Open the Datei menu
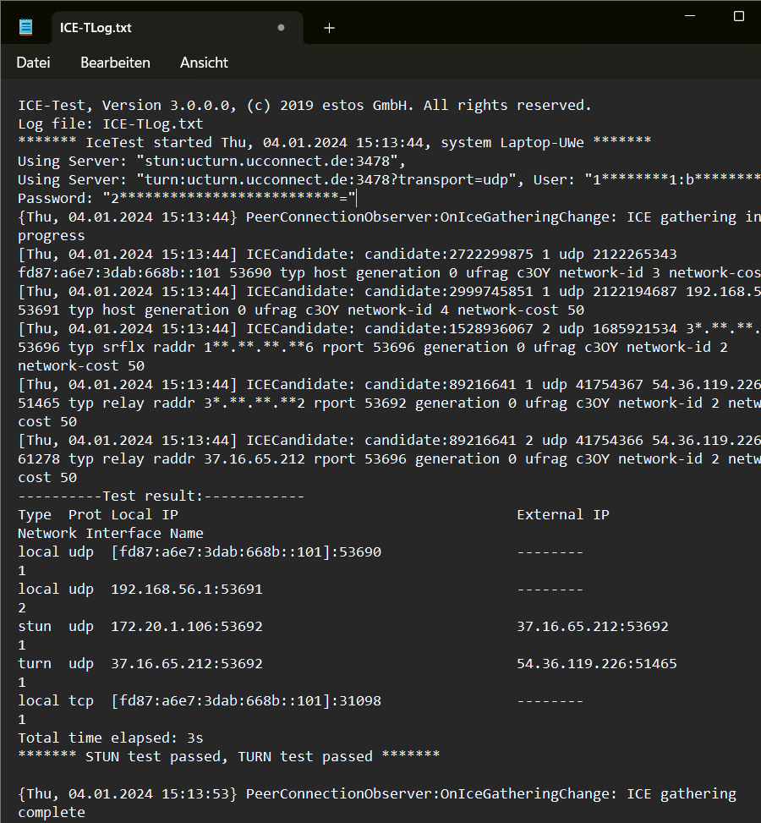This screenshot has width=761, height=823. click(x=33, y=63)
